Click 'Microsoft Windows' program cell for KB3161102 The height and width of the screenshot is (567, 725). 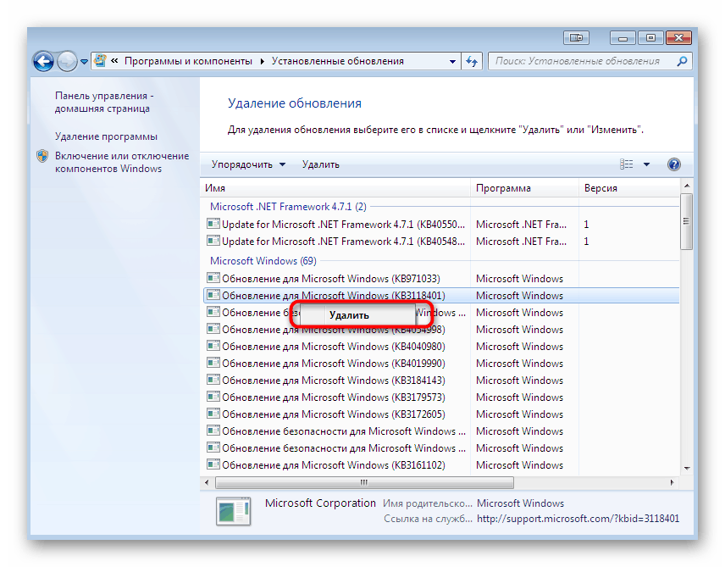(x=520, y=465)
